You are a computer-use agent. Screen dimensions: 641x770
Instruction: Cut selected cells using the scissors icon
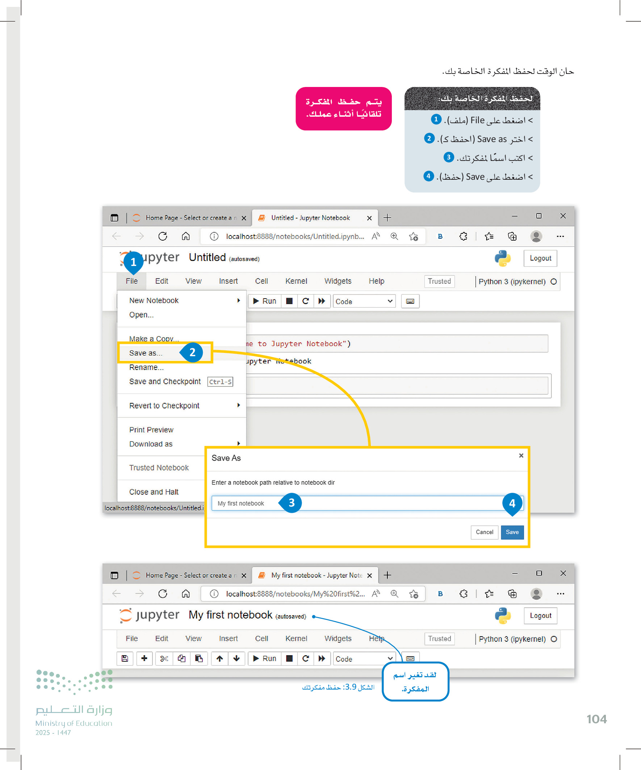coord(164,658)
